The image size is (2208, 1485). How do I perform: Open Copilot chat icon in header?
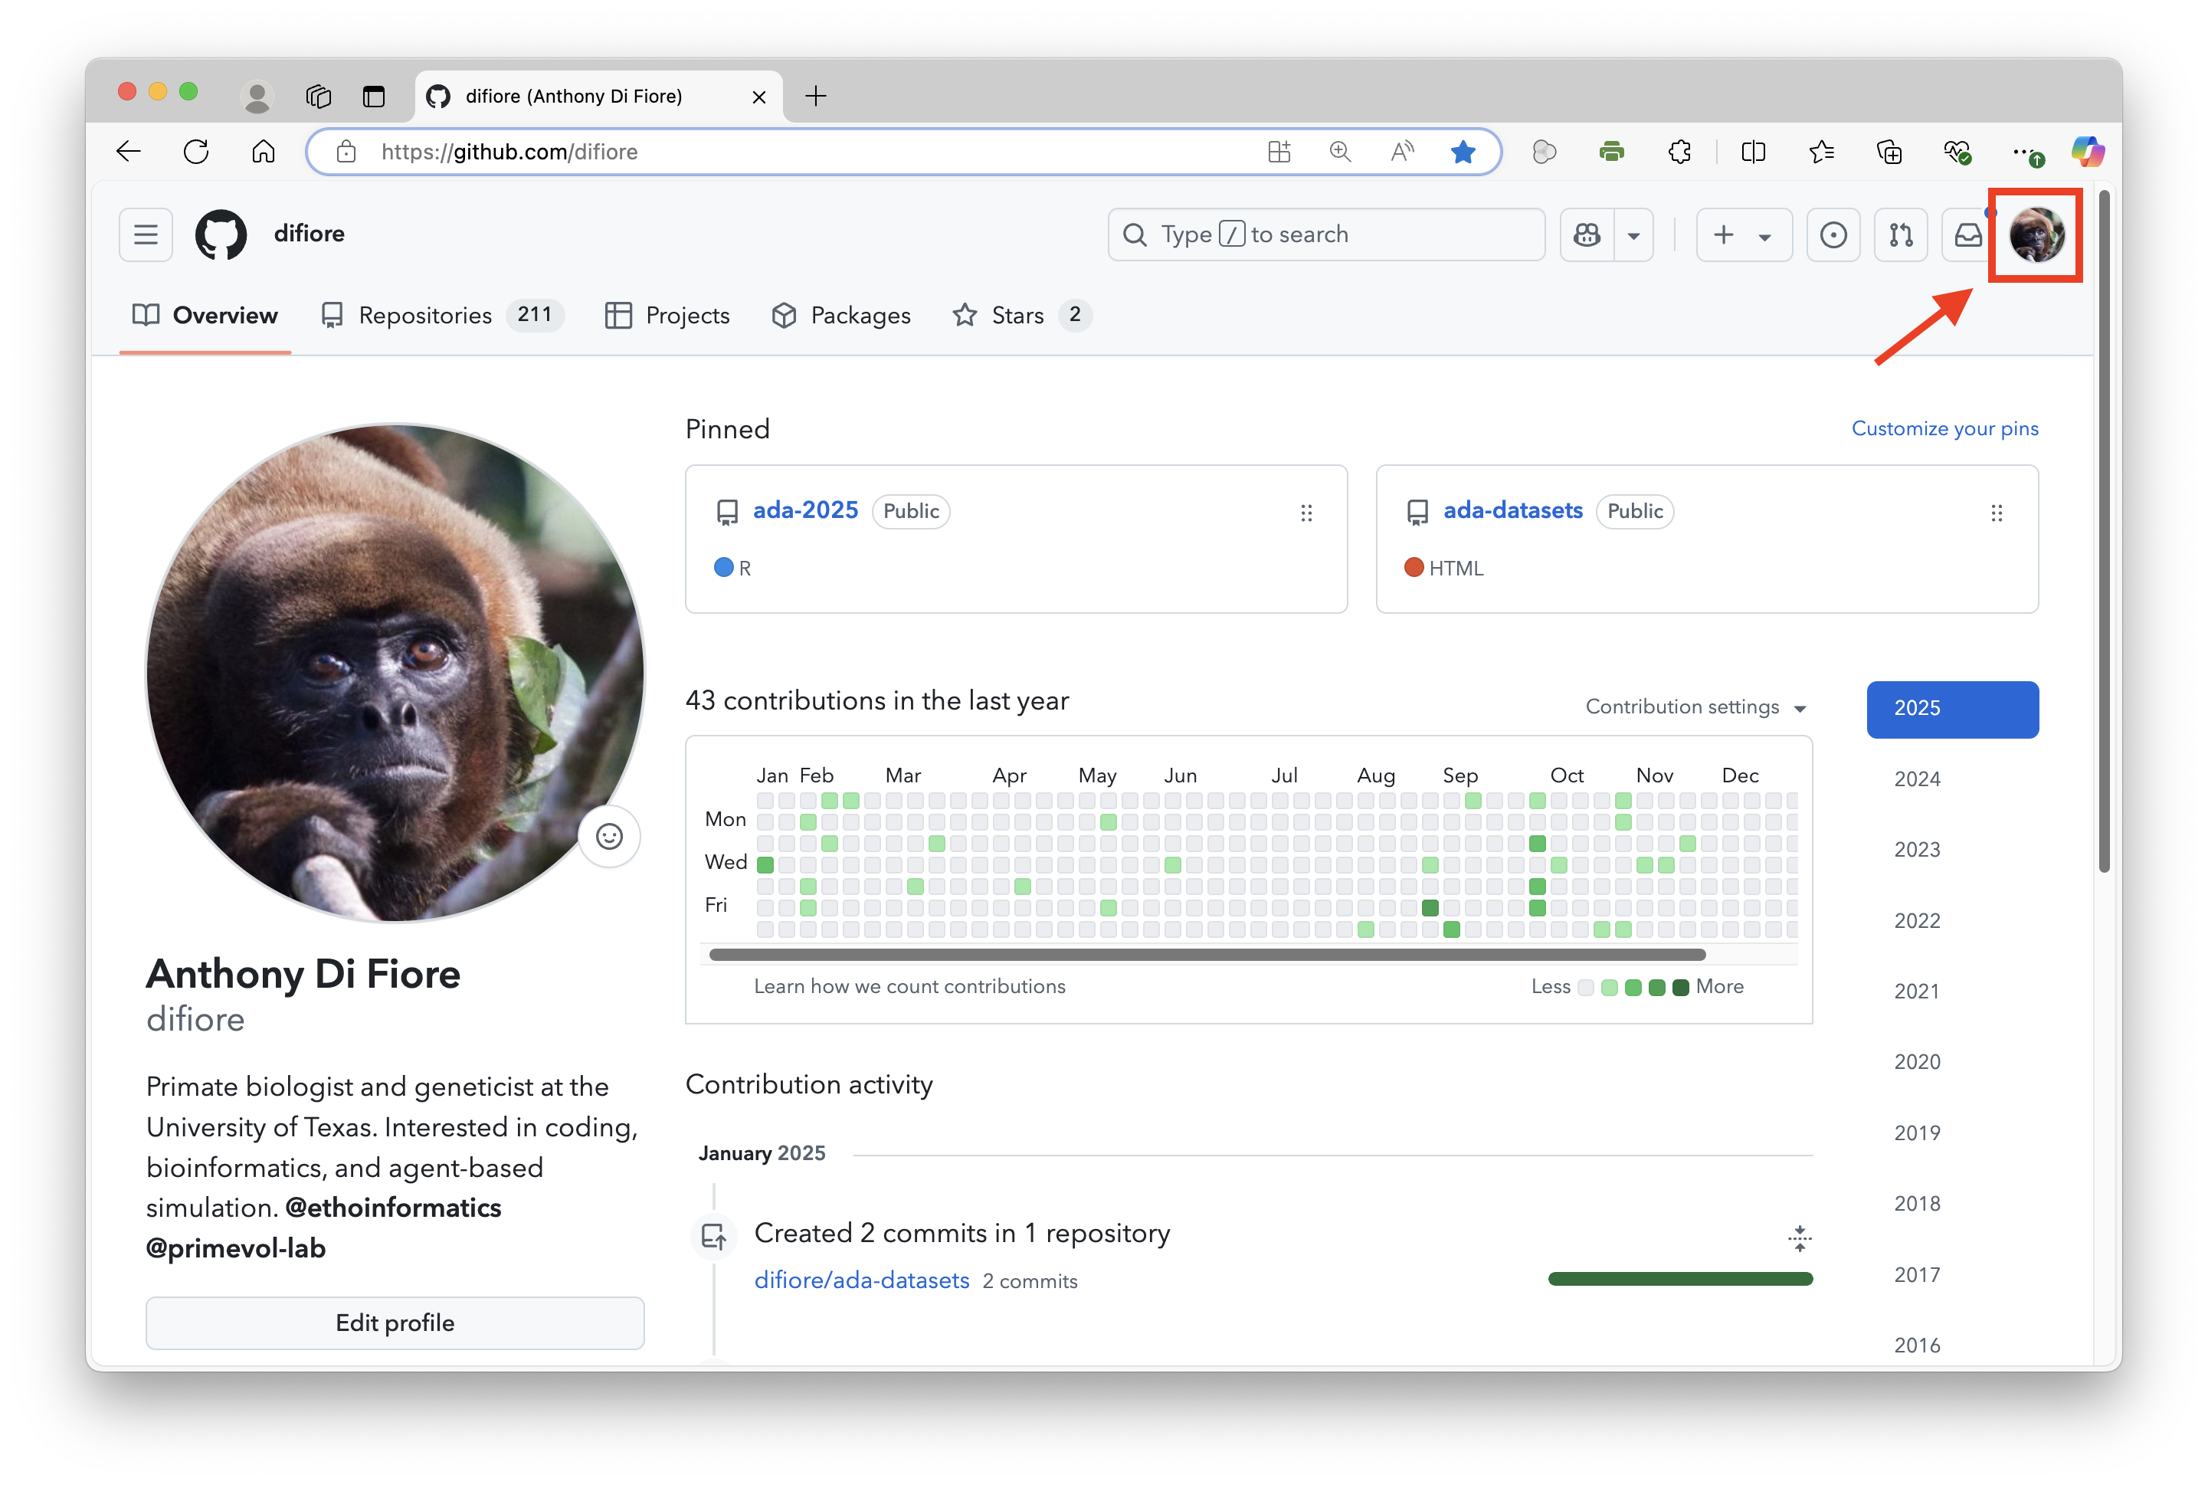tap(1587, 234)
